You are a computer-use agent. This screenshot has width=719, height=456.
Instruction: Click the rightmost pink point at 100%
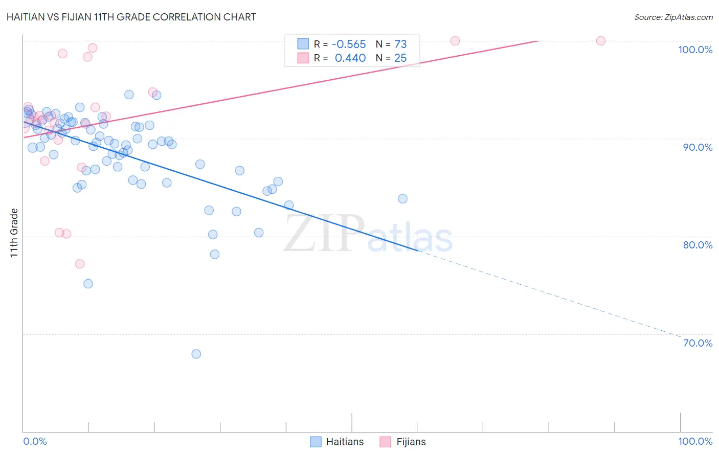point(601,41)
